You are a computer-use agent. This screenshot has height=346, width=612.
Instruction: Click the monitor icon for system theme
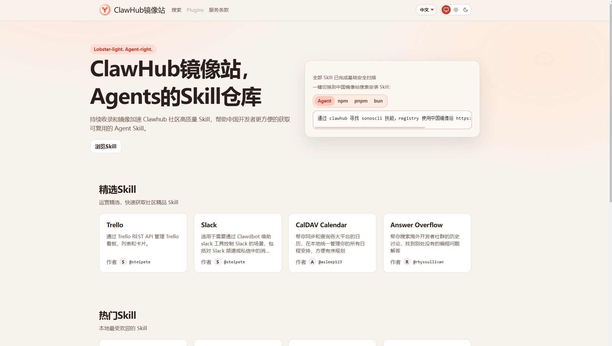click(x=446, y=10)
